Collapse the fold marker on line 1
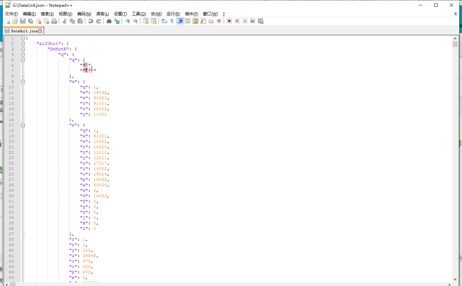The width and height of the screenshot is (462, 286). coord(23,38)
